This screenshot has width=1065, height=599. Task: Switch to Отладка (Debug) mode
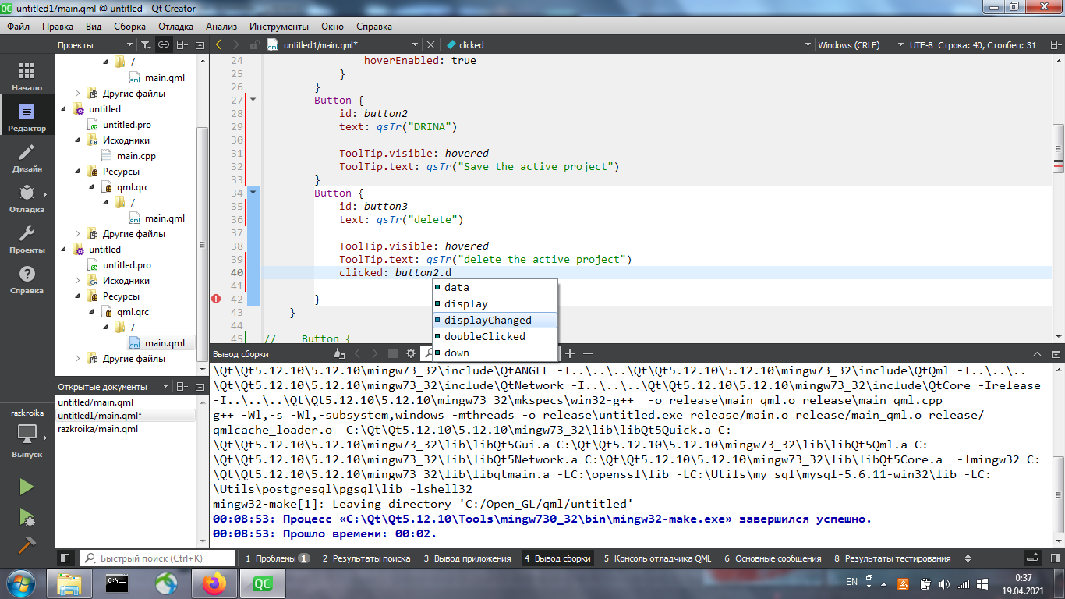(x=27, y=198)
